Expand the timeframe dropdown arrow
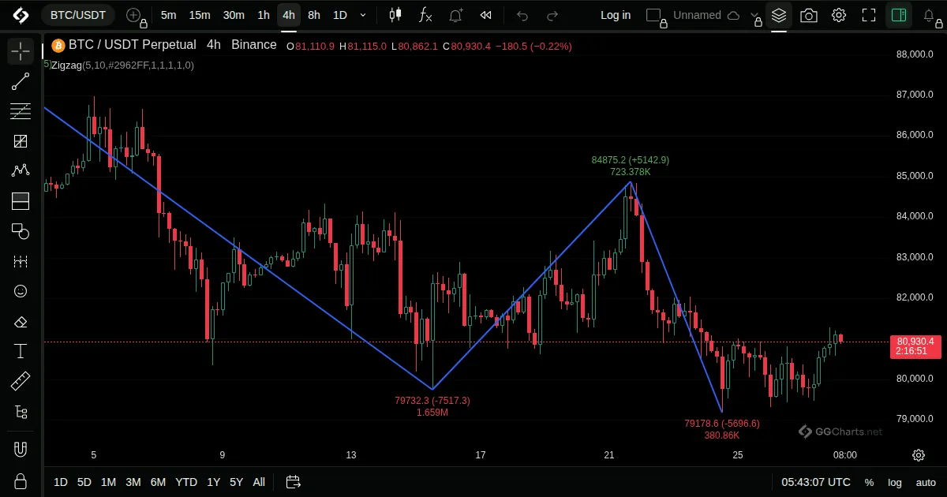947x497 pixels. 363,15
